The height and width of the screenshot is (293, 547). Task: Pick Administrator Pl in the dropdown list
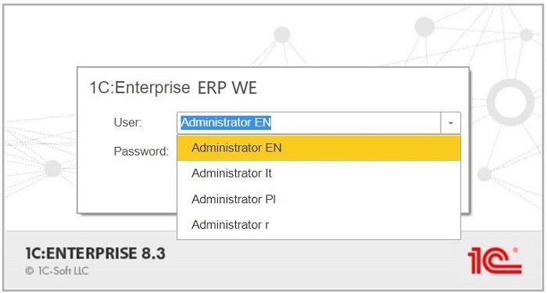[x=319, y=199]
